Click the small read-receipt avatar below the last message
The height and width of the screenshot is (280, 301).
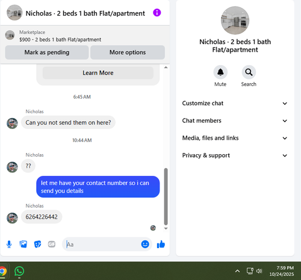click(153, 228)
